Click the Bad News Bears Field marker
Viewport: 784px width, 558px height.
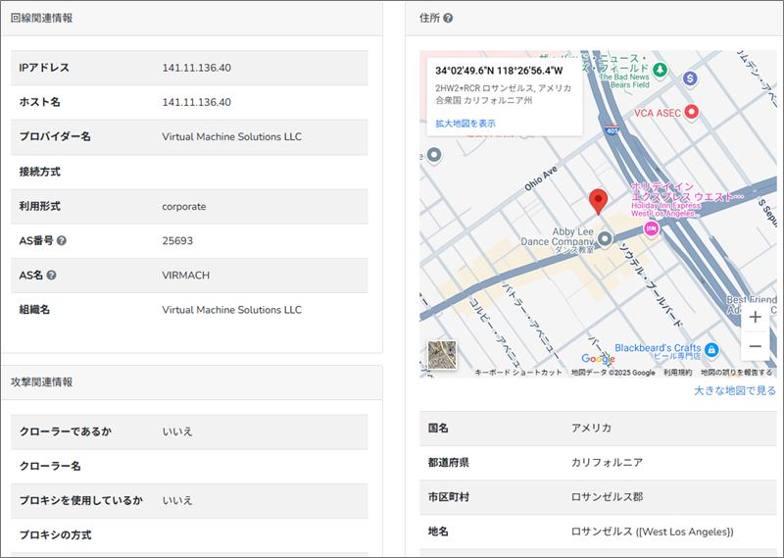pyautogui.click(x=661, y=71)
